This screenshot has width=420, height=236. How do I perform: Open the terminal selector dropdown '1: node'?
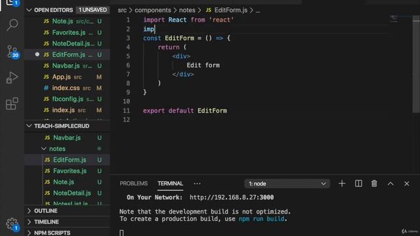tap(287, 184)
